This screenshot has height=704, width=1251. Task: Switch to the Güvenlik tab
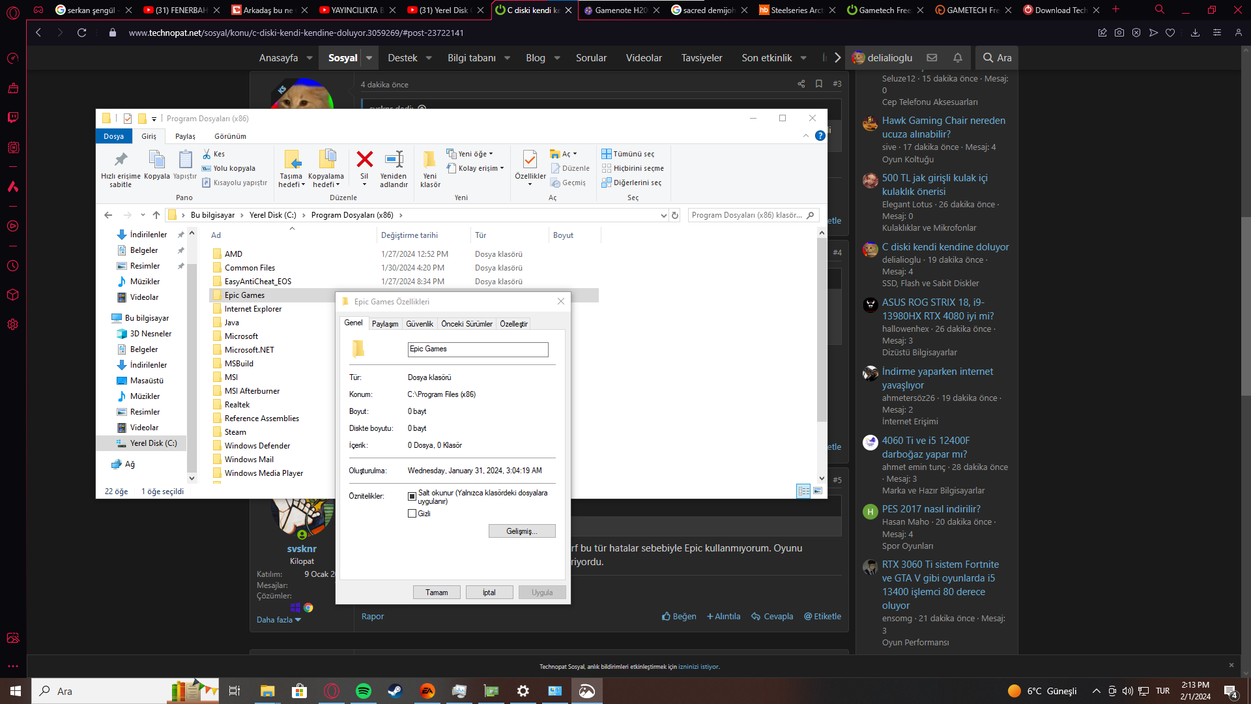pos(419,324)
